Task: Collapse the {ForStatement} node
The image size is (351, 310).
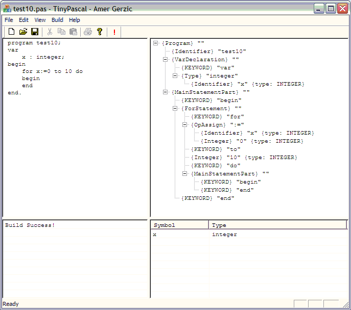Action: pyautogui.click(x=175, y=108)
